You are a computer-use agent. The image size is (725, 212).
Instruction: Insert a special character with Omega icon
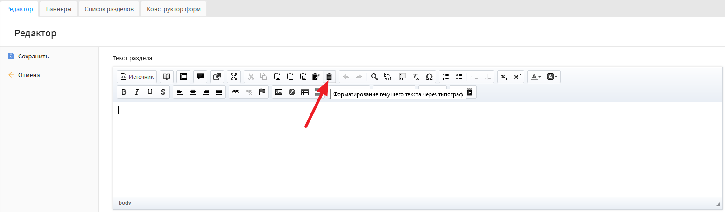pos(429,77)
